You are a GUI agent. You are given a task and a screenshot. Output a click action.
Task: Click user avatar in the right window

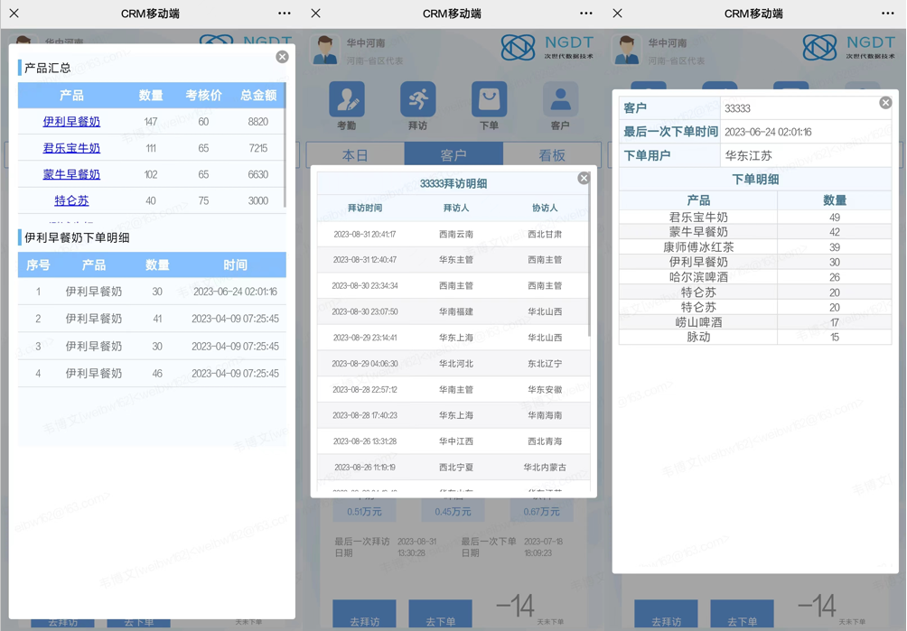pyautogui.click(x=626, y=50)
